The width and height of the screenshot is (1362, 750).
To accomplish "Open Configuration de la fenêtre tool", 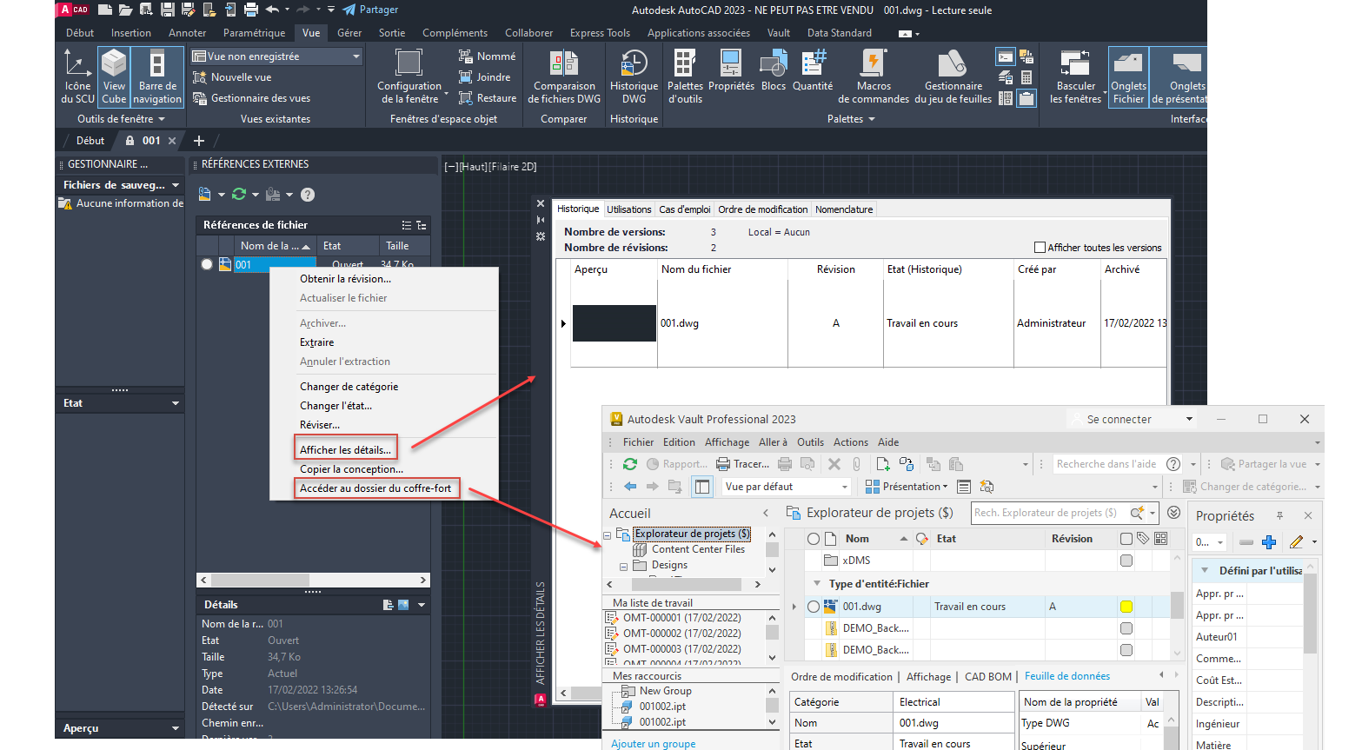I will pyautogui.click(x=409, y=76).
